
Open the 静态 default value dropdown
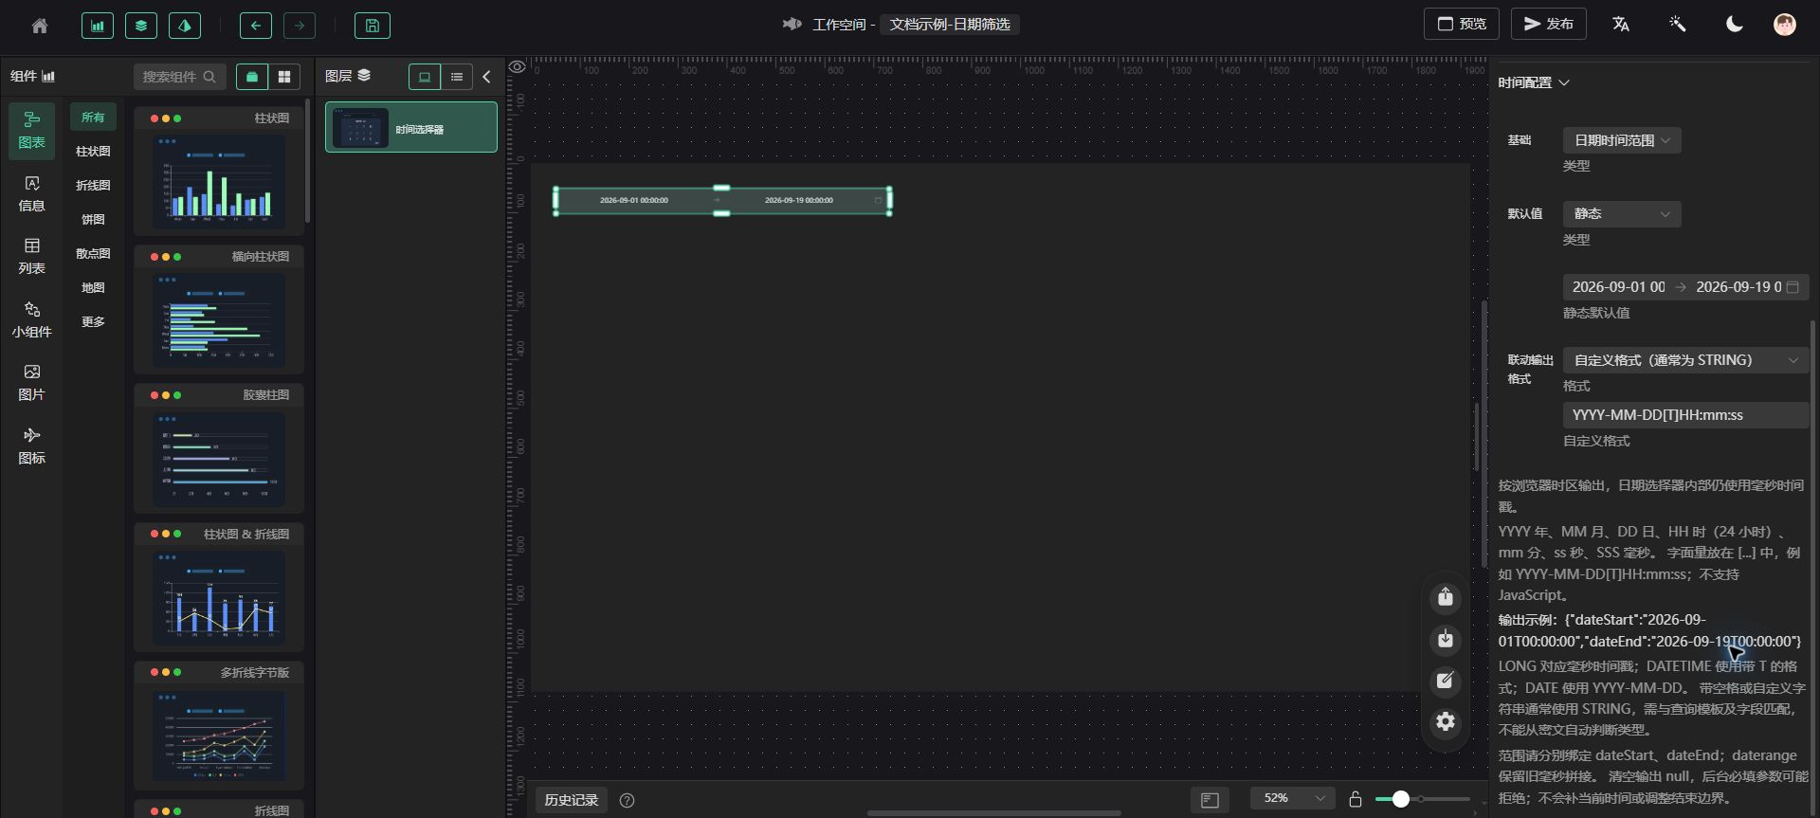[1622, 214]
